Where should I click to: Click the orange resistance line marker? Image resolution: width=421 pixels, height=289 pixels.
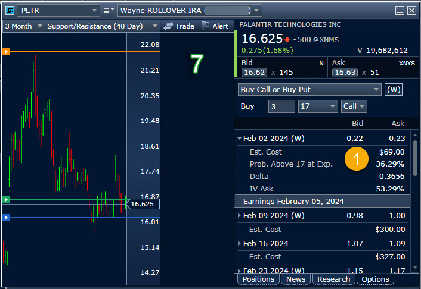(6, 52)
